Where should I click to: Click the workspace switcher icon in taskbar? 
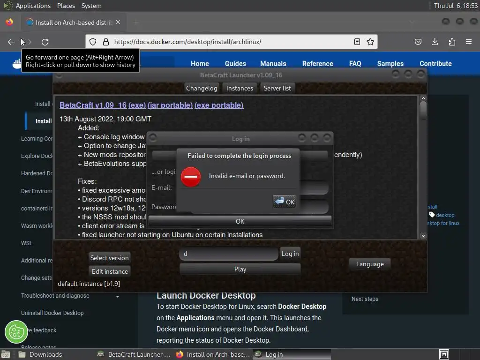pyautogui.click(x=444, y=354)
